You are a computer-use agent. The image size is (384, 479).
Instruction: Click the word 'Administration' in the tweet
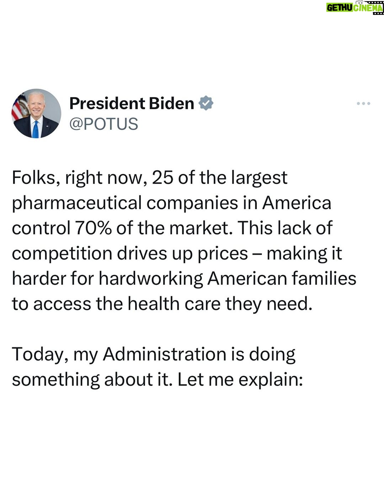pos(165,354)
